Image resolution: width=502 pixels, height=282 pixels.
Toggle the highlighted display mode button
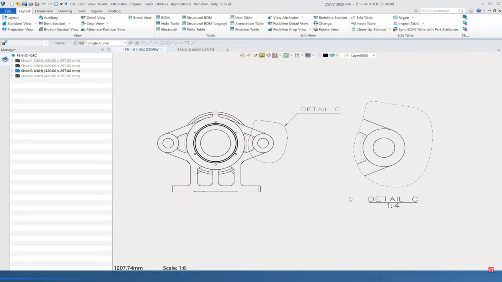pyautogui.click(x=261, y=55)
